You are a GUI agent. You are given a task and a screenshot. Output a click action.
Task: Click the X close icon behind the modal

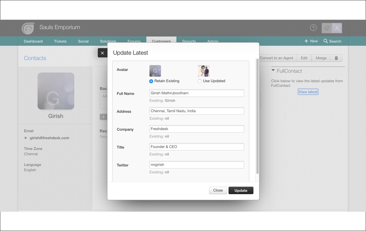point(102,53)
